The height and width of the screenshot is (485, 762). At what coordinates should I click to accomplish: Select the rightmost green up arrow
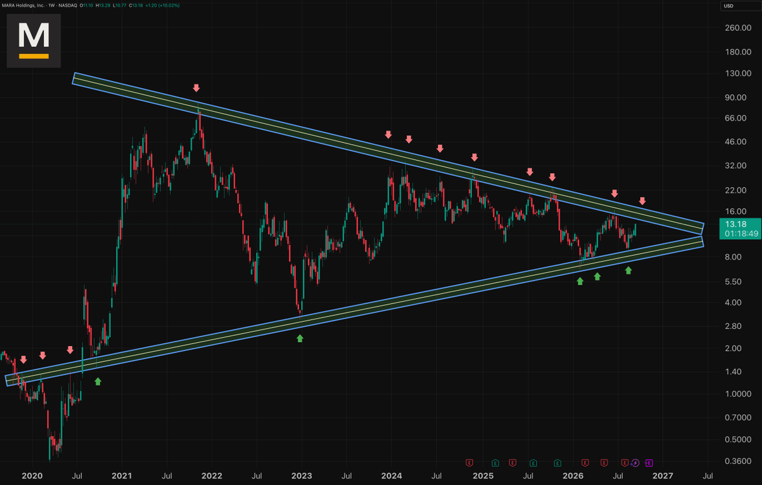coord(629,270)
